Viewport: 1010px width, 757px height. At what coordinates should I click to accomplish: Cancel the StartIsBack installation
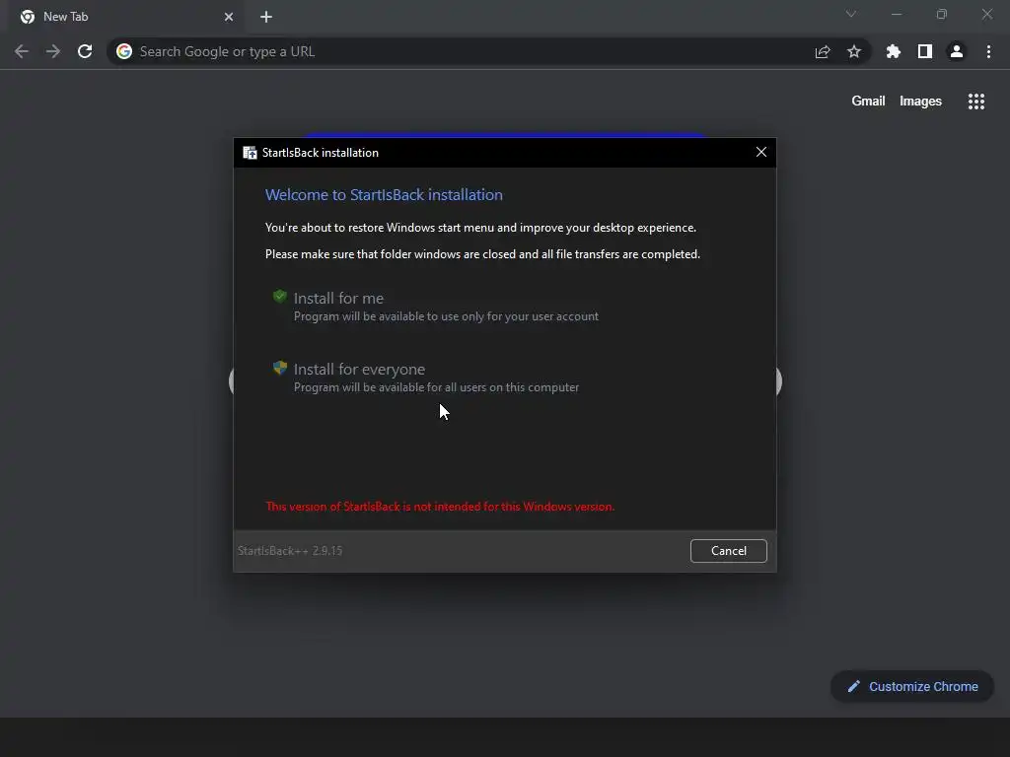tap(729, 551)
